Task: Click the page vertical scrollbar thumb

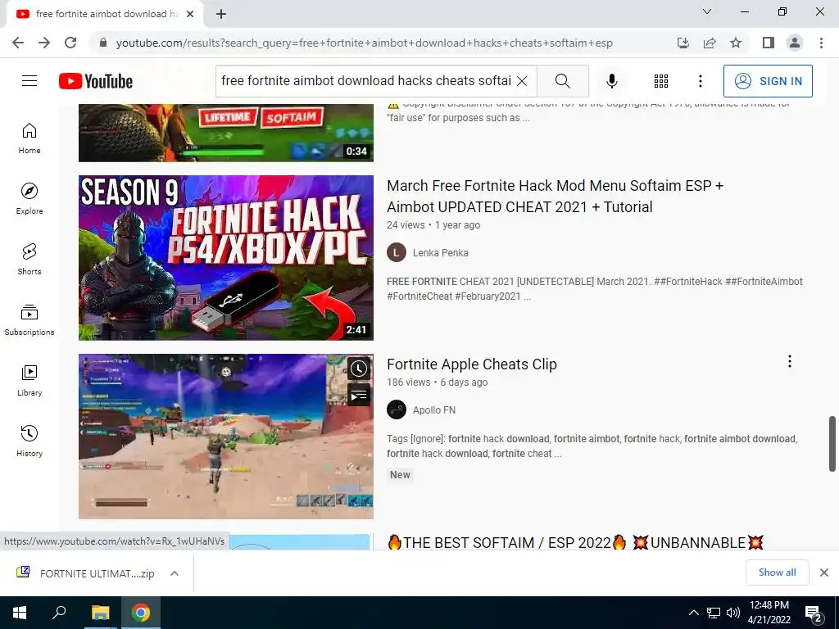Action: point(832,444)
